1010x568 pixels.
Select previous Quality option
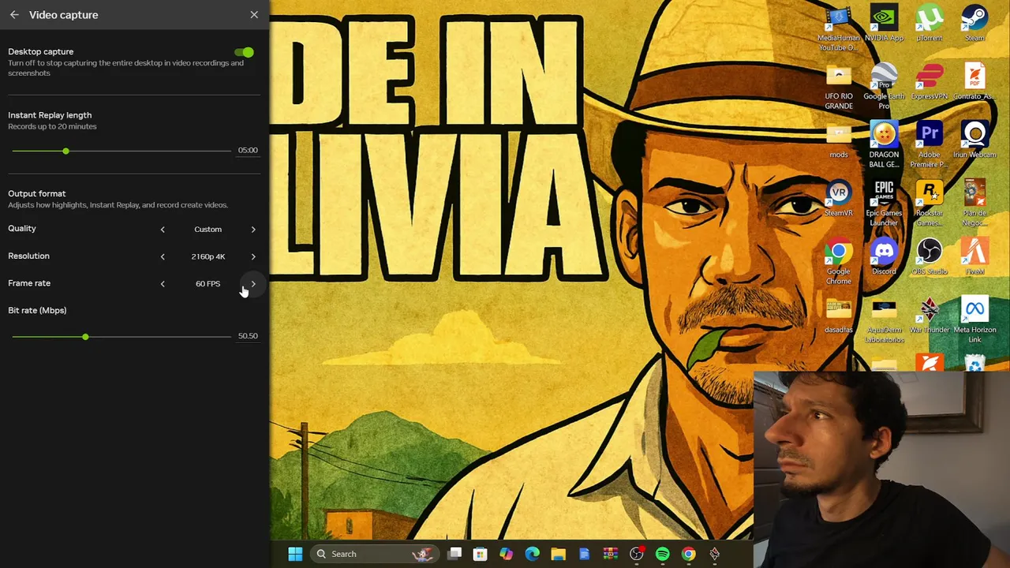pos(163,230)
